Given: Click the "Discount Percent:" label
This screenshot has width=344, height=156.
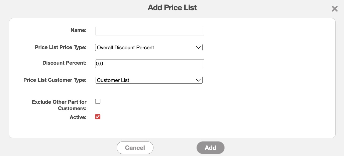Looking at the screenshot, I should [x=64, y=63].
